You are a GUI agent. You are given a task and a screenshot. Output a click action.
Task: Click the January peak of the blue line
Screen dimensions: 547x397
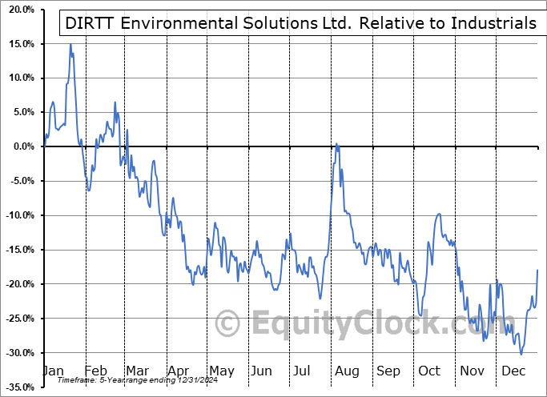(70, 45)
